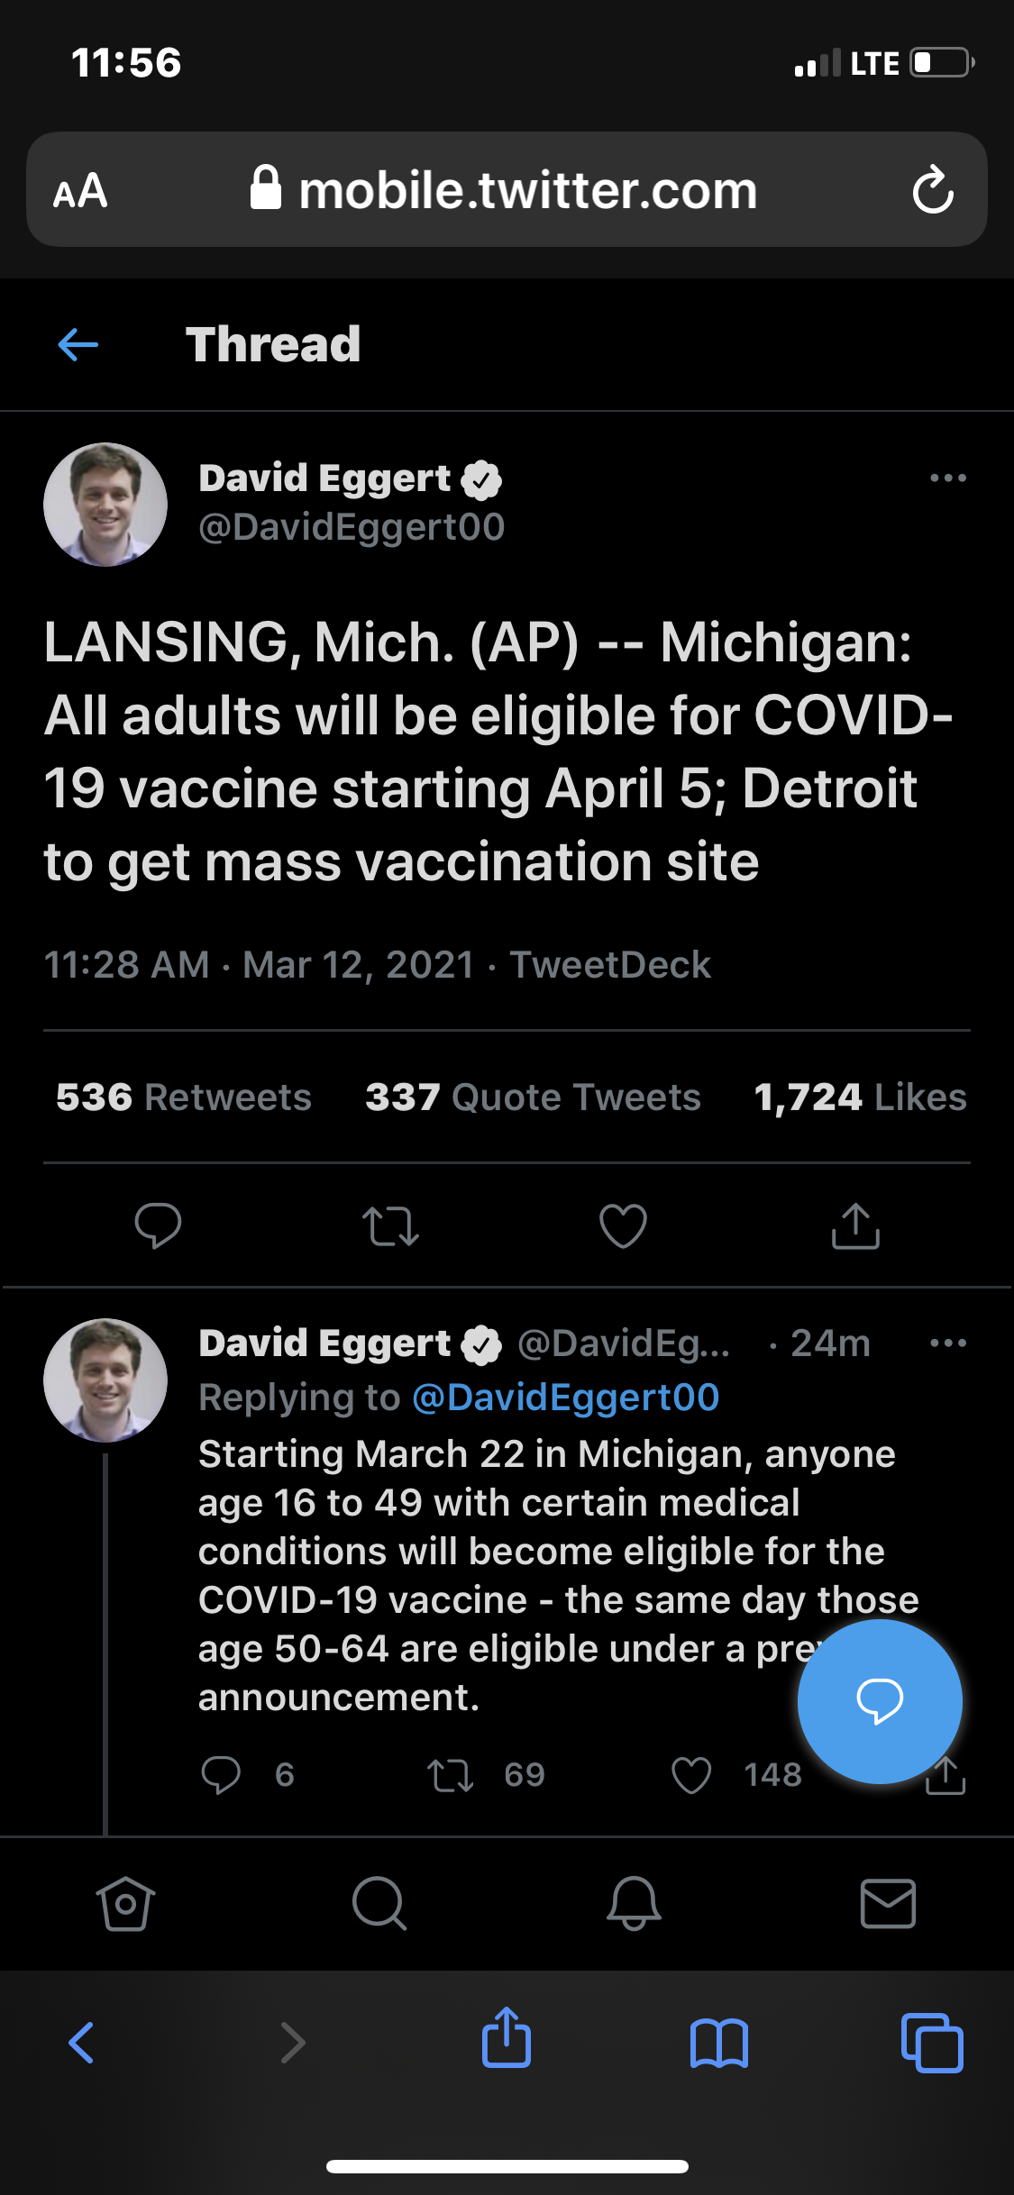1014x2195 pixels.
Task: Reload the page in Safari address bar
Action: pos(932,190)
